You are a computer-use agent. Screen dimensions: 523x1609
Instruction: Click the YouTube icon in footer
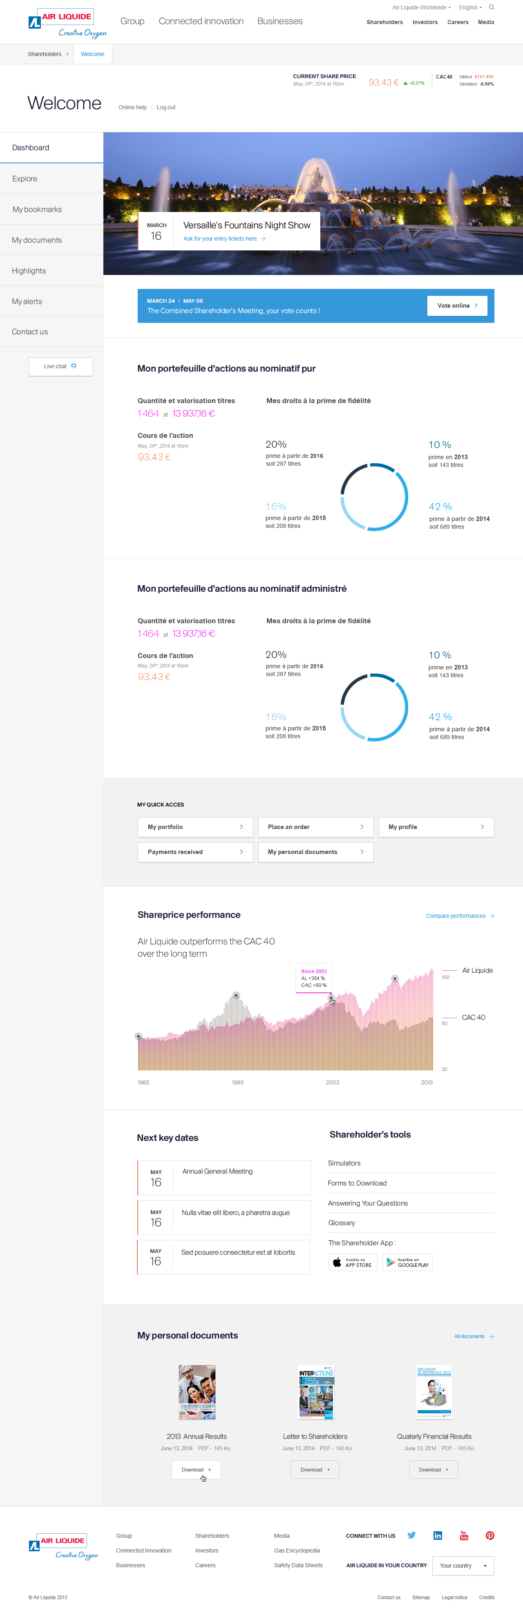coord(464,1535)
